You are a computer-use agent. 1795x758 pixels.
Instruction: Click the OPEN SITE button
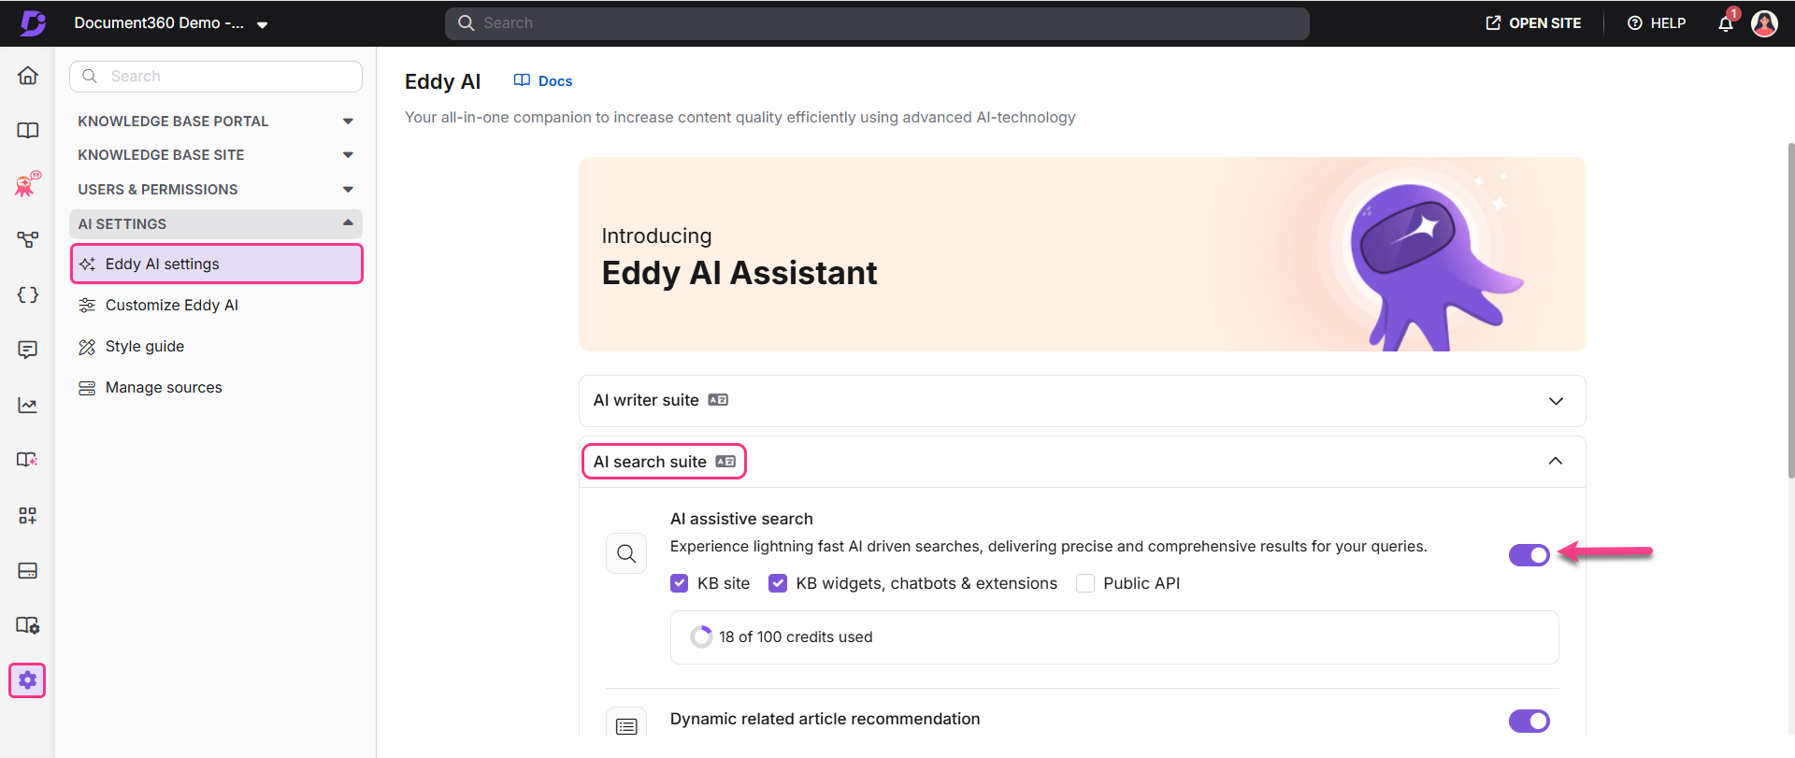[1533, 23]
